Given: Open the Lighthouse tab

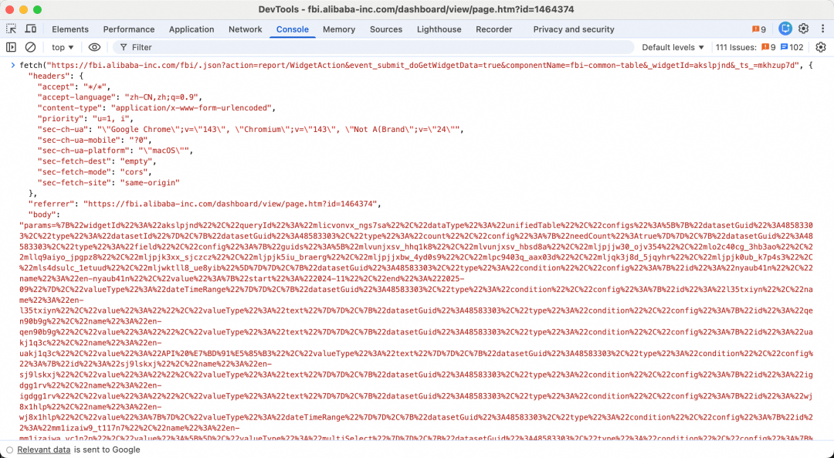Looking at the screenshot, I should click(439, 29).
